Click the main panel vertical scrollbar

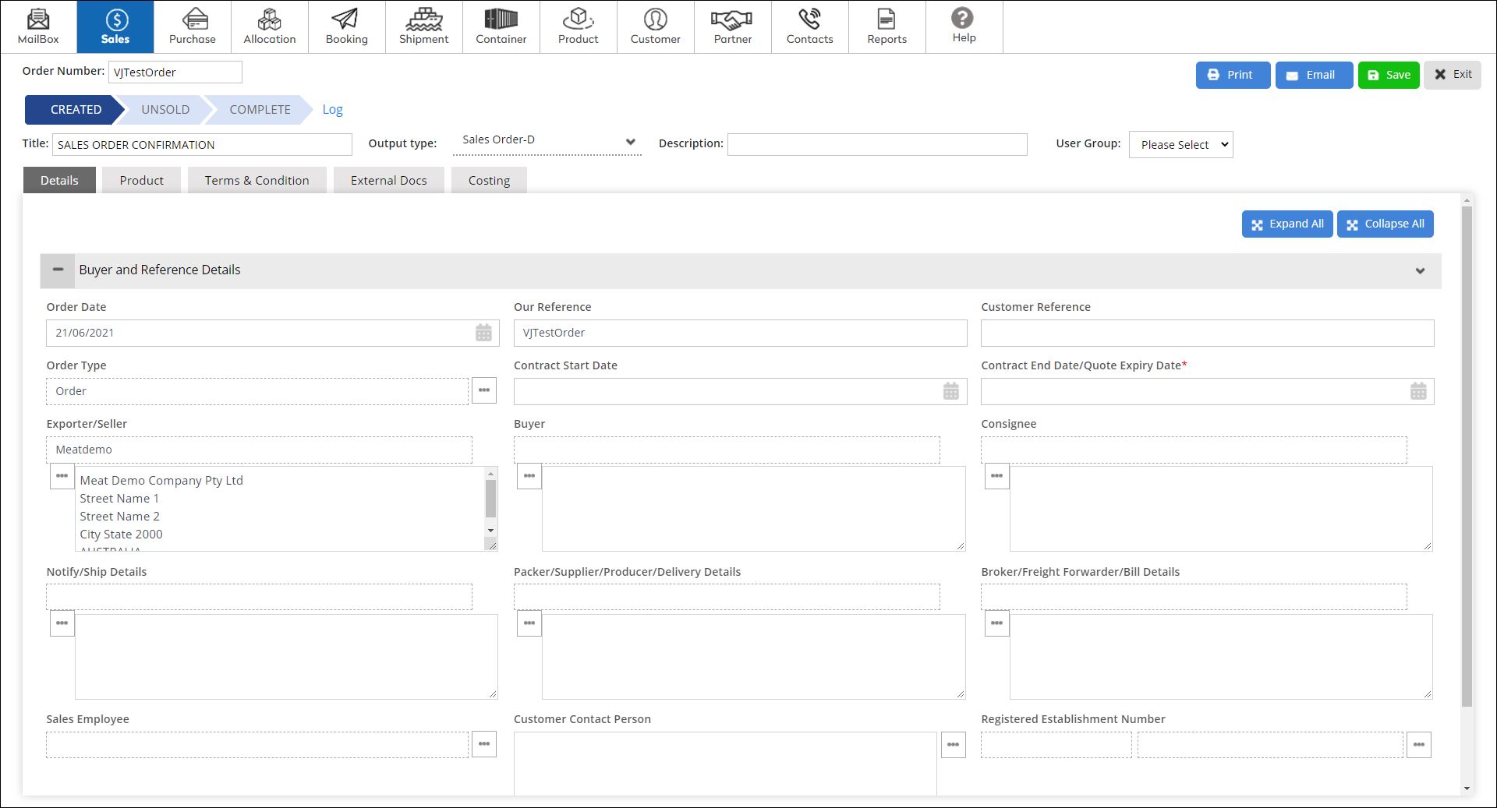tap(1467, 457)
